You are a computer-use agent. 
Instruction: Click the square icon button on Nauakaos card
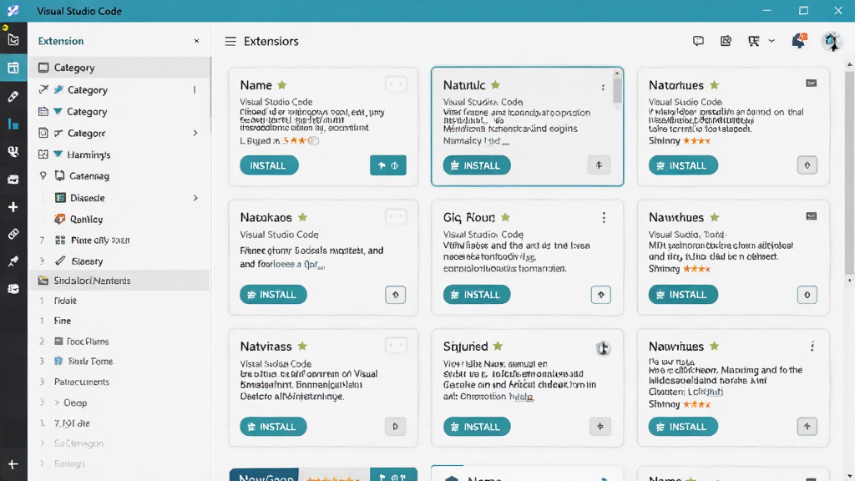point(395,295)
